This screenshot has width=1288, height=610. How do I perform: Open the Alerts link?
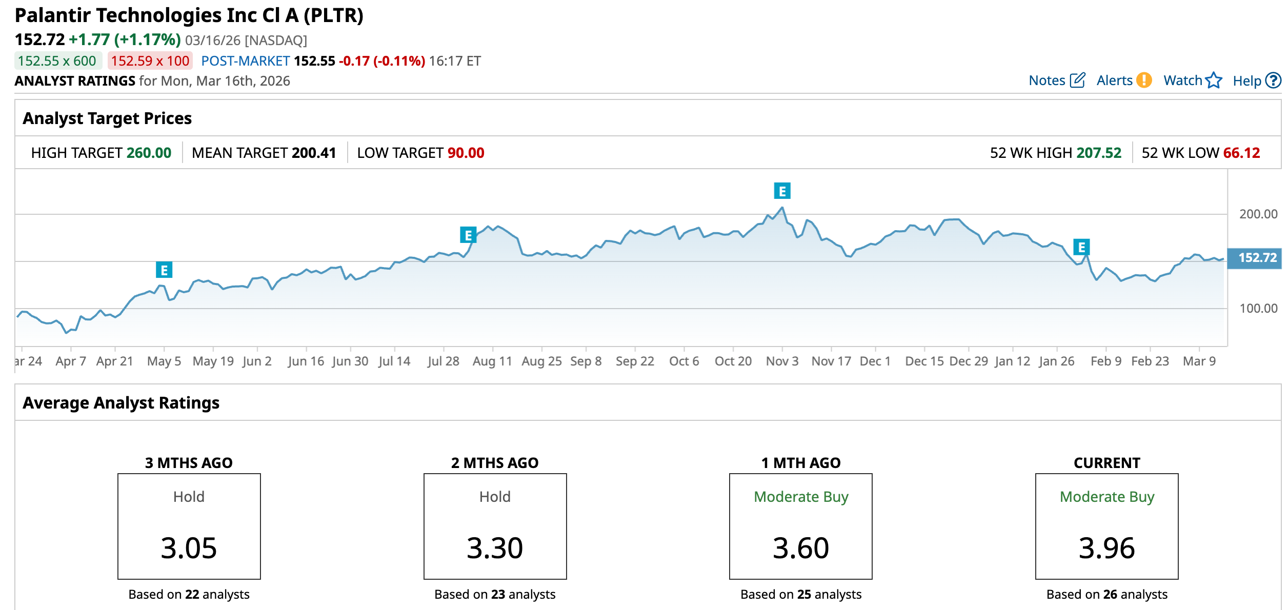click(1114, 80)
